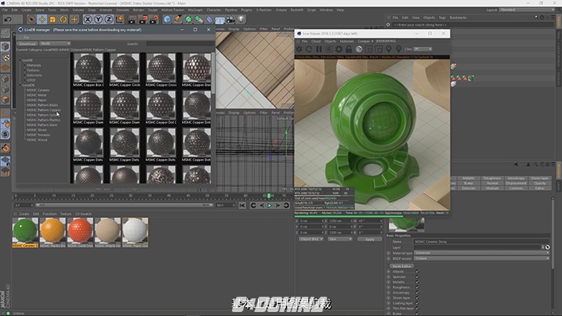Add a Cube primitive object
This screenshot has height=316, width=562.
click(x=167, y=19)
